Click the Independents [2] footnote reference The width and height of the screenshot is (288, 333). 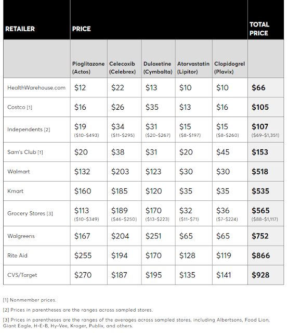coord(47,130)
